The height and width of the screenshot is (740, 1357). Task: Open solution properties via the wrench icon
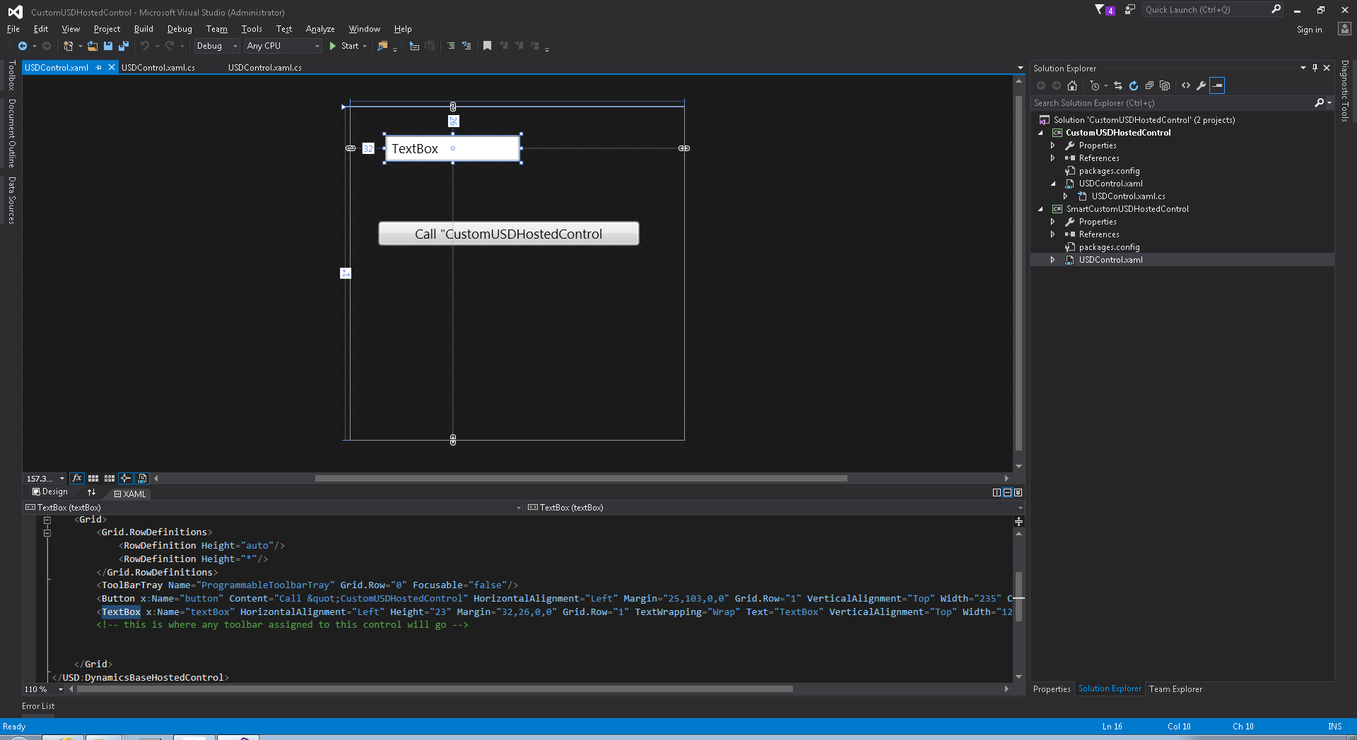[x=1201, y=85]
